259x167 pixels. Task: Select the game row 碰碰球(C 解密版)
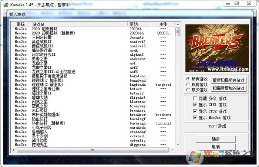coord(92,85)
